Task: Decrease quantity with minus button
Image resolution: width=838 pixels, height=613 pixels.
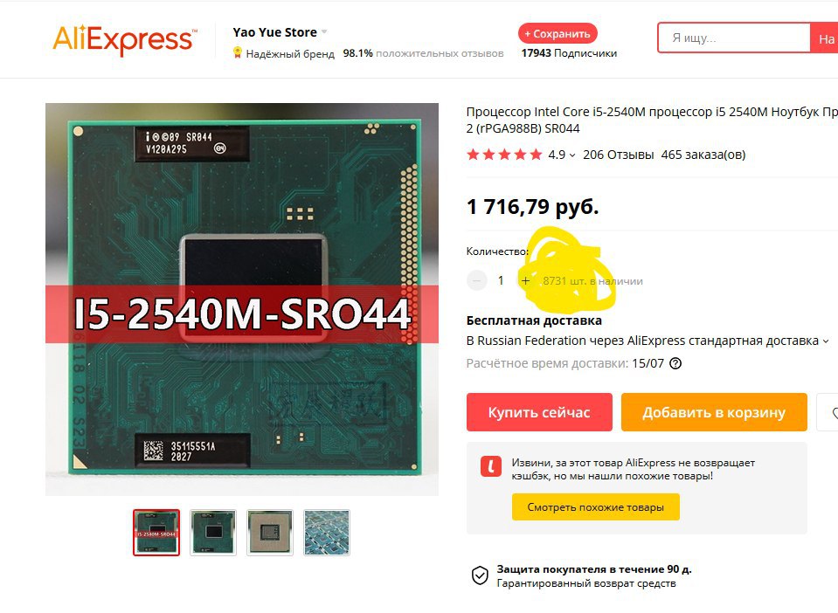Action: pyautogui.click(x=477, y=280)
